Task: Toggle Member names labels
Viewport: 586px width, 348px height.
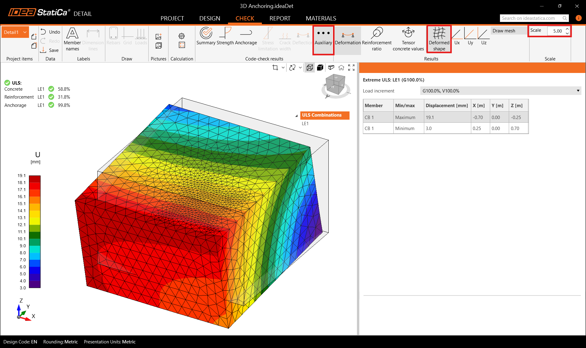Action: pos(72,40)
